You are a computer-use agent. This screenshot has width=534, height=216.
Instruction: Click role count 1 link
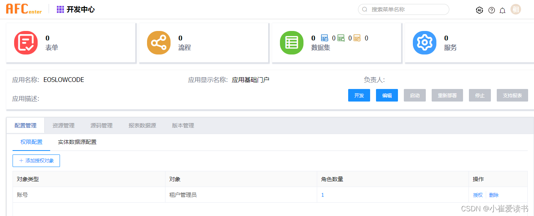pyautogui.click(x=323, y=195)
